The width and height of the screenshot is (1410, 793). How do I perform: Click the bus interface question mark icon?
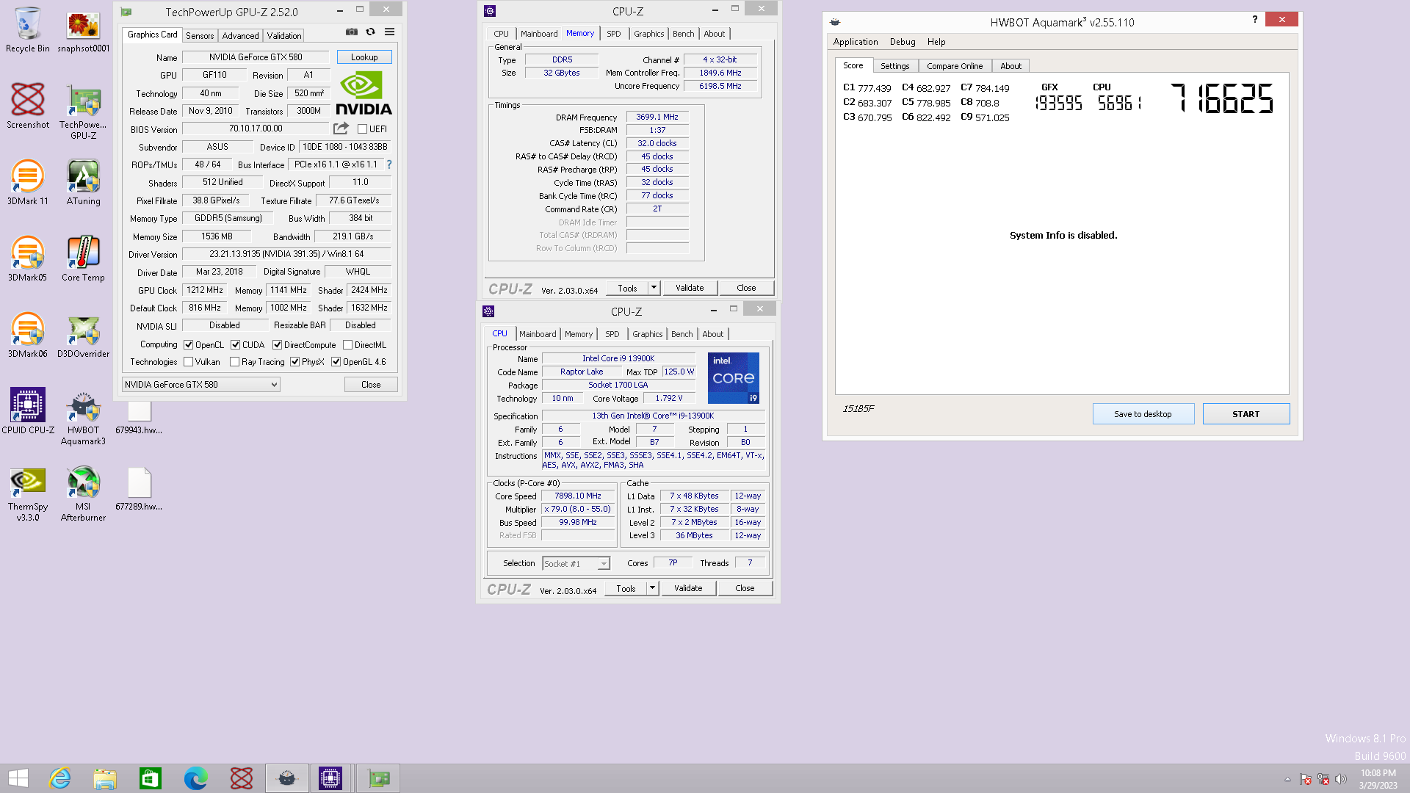(x=389, y=164)
